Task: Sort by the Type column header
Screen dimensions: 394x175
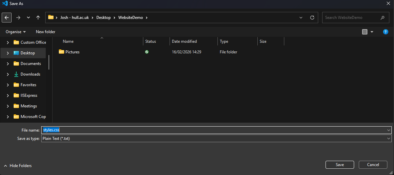Action: [224, 41]
